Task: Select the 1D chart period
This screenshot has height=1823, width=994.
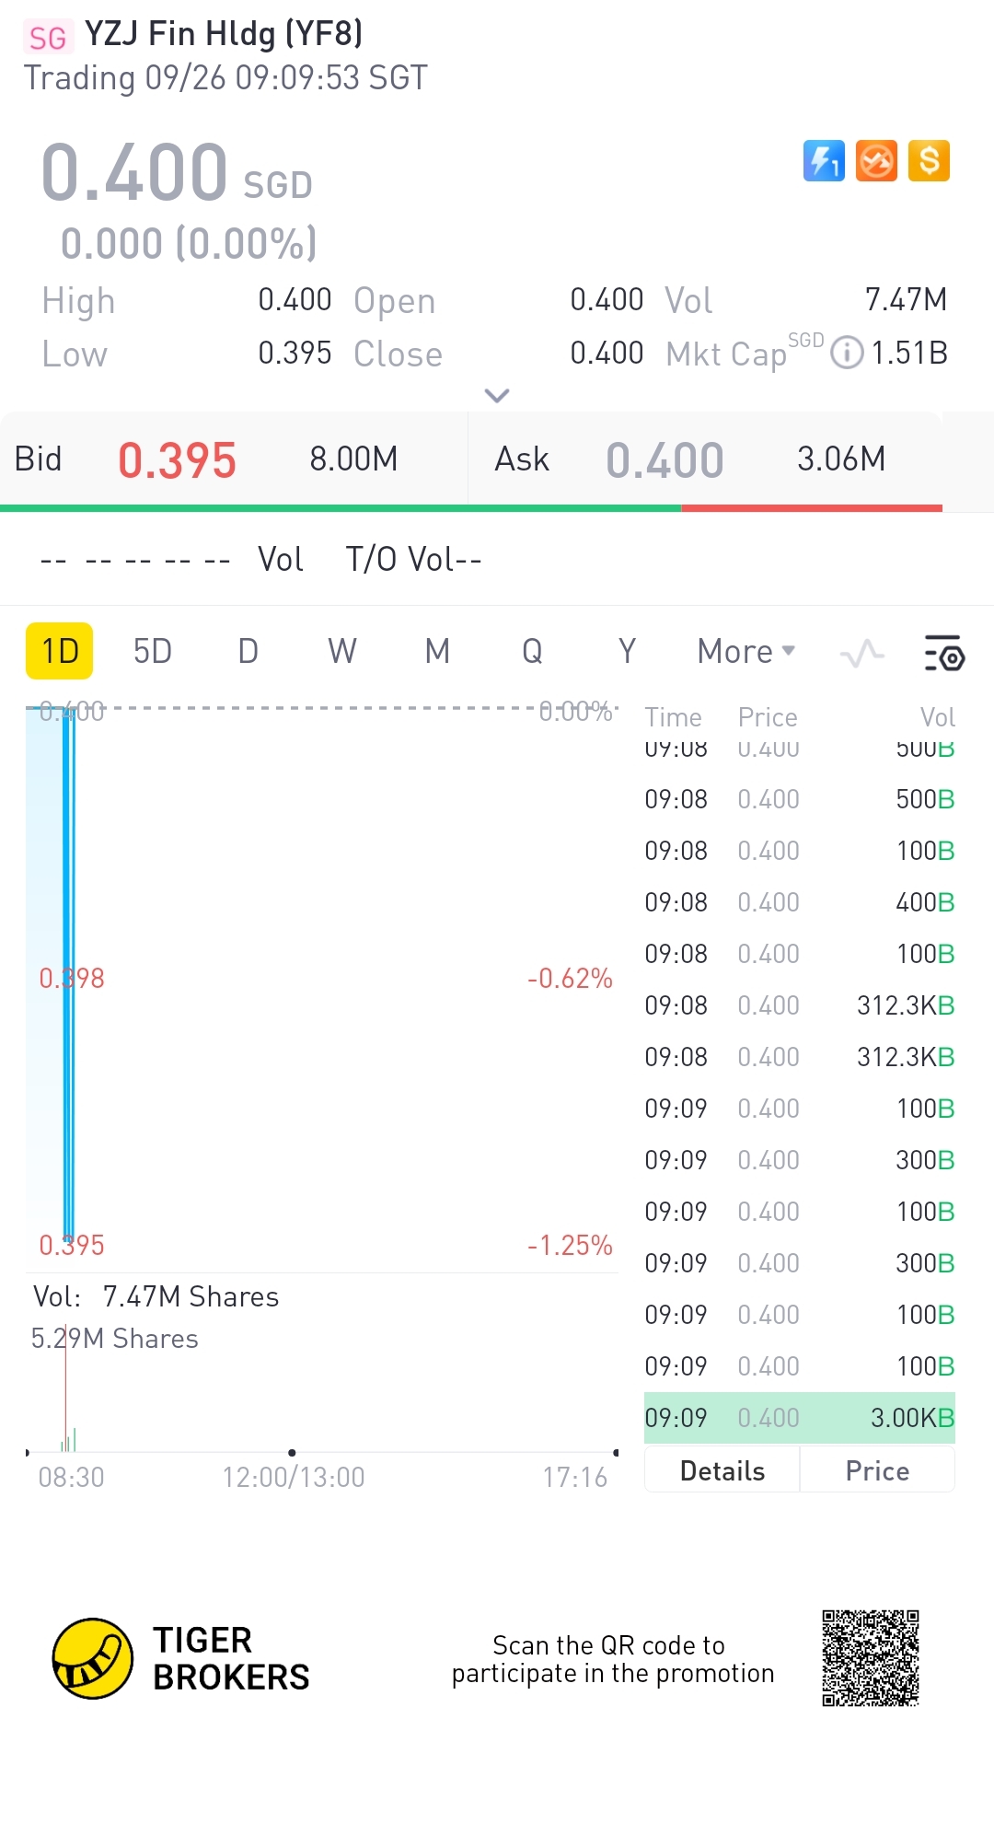Action: coord(60,652)
